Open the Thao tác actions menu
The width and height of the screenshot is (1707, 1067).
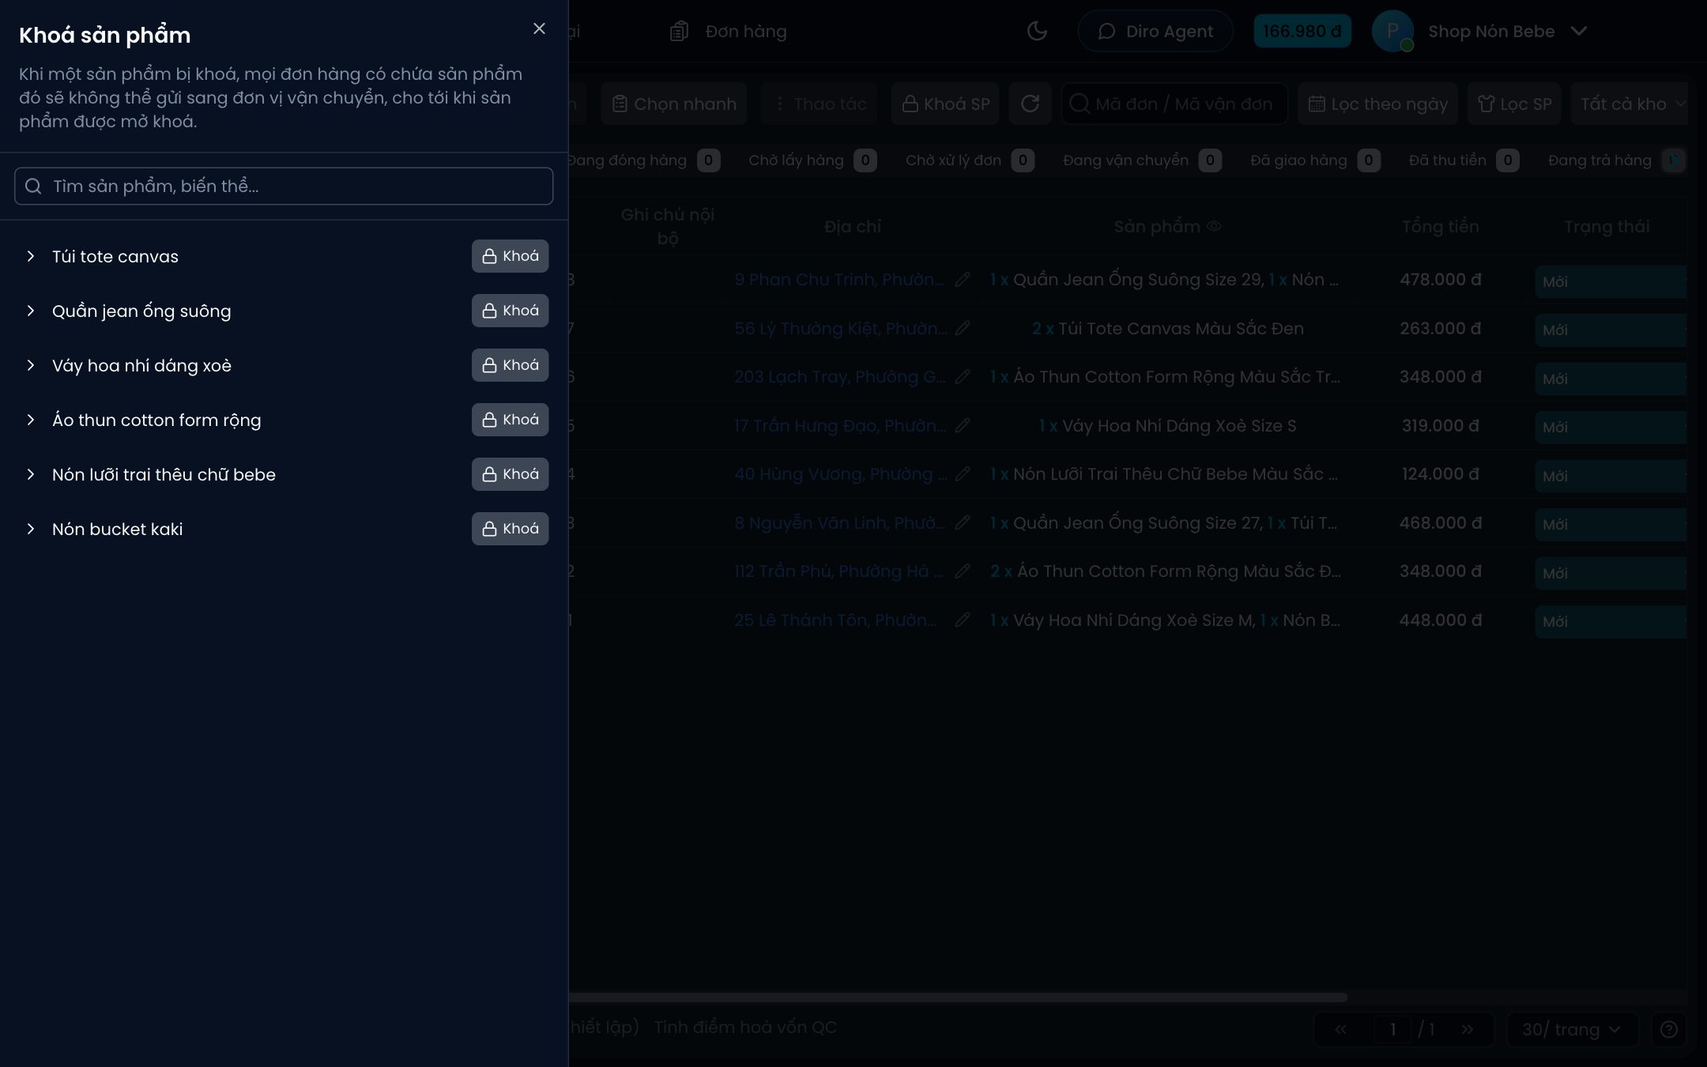point(820,104)
